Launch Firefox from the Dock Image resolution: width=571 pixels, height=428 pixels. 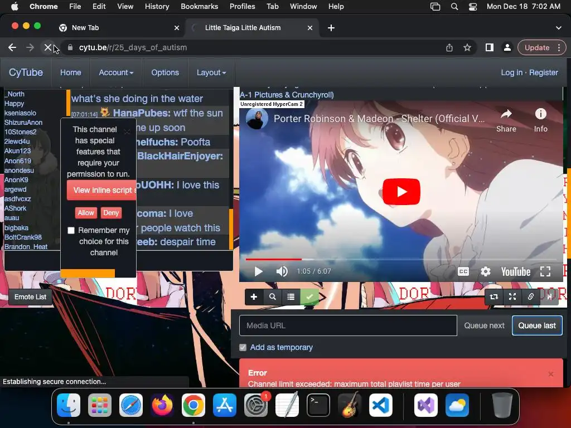click(x=162, y=405)
